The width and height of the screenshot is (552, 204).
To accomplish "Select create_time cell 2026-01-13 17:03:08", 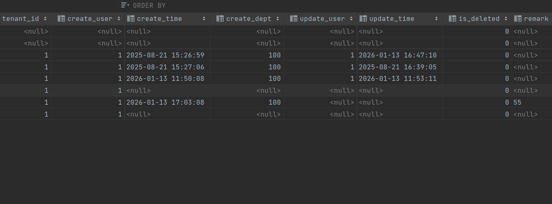I will pyautogui.click(x=165, y=102).
